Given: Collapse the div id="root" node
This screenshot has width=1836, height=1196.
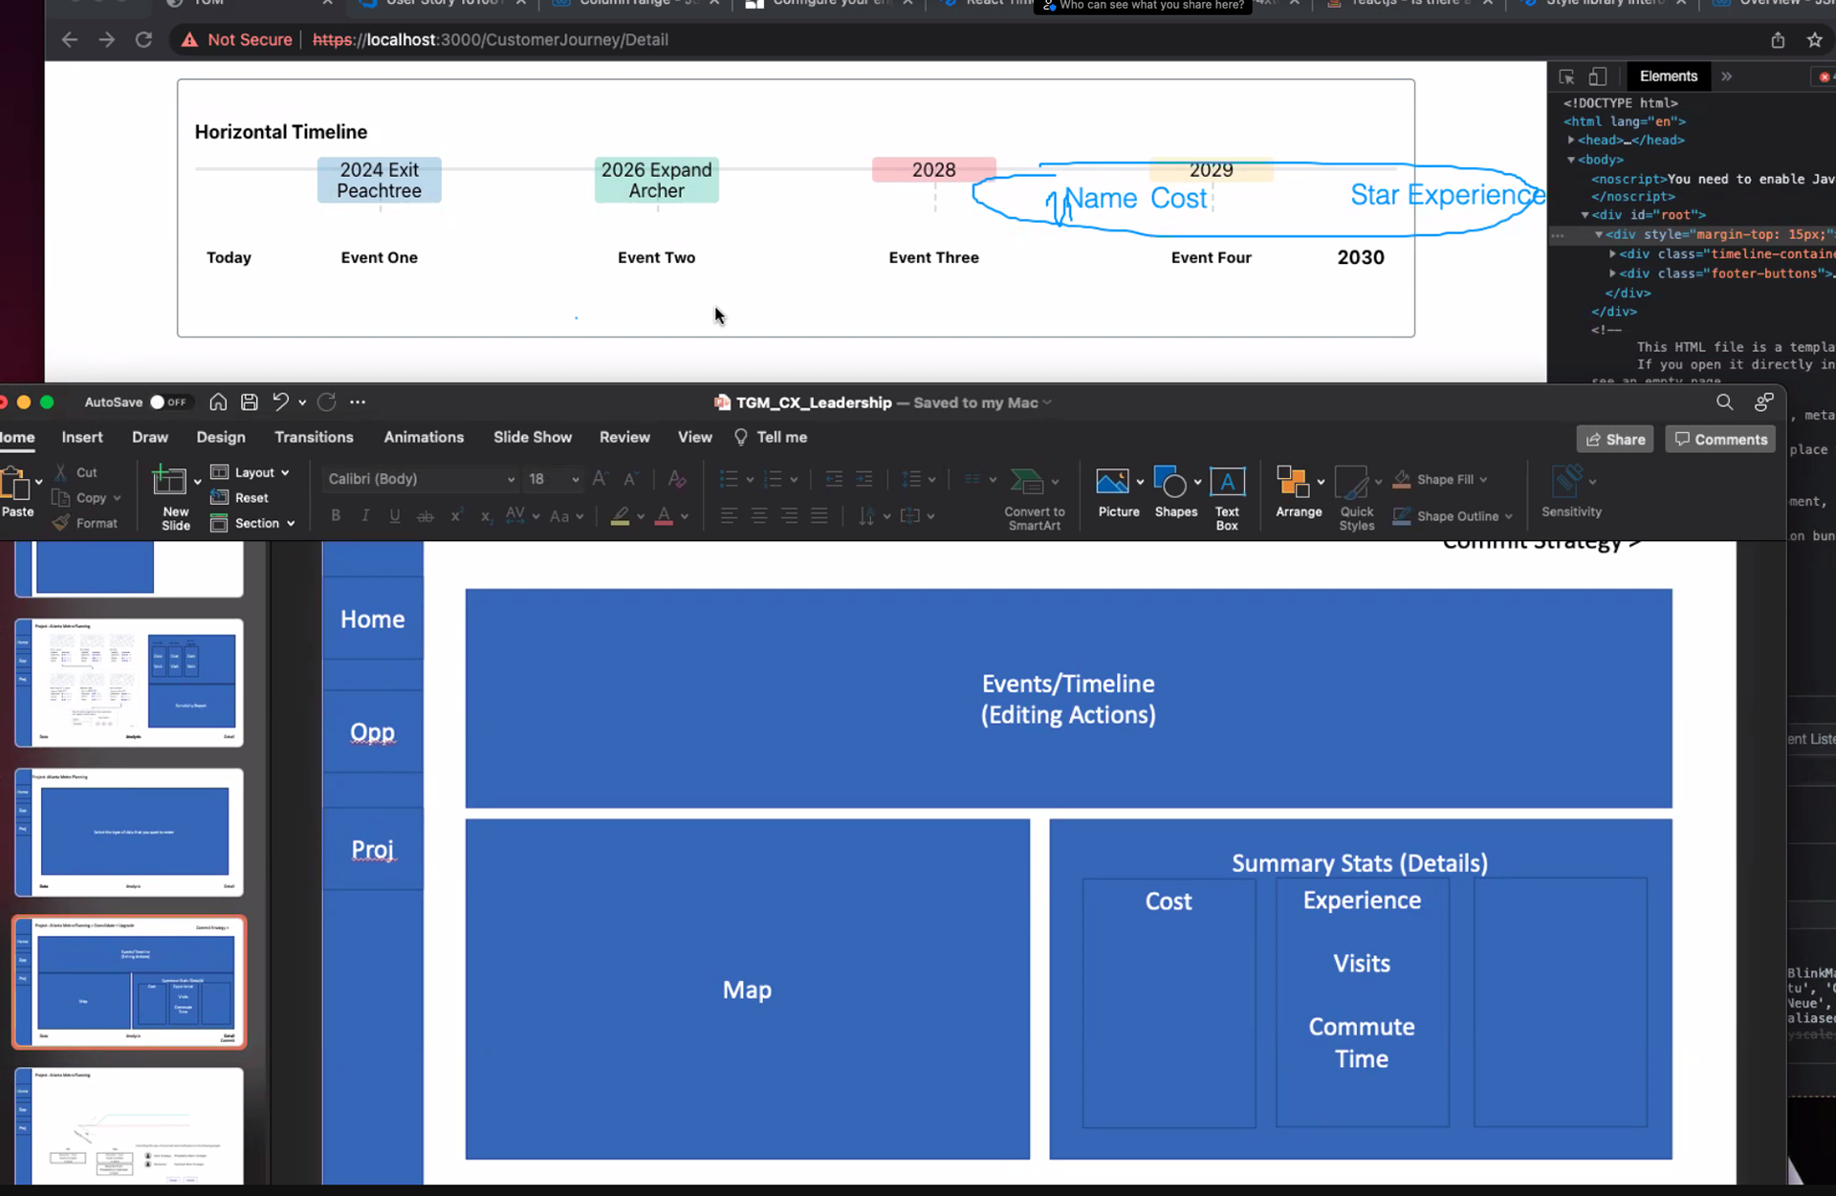Looking at the screenshot, I should pyautogui.click(x=1585, y=215).
